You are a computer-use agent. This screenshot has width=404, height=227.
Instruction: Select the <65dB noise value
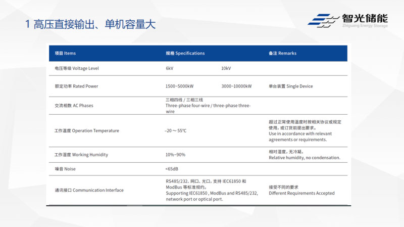click(x=172, y=169)
